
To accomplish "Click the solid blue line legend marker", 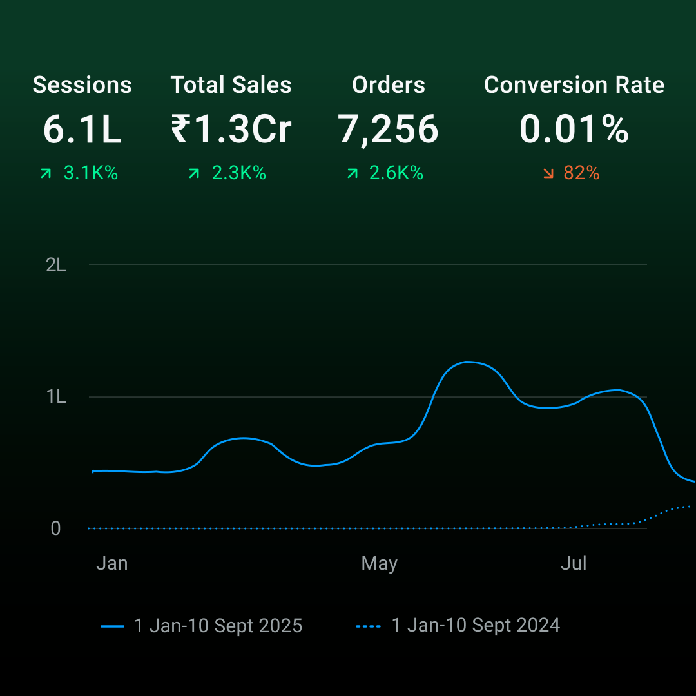I will tap(113, 626).
